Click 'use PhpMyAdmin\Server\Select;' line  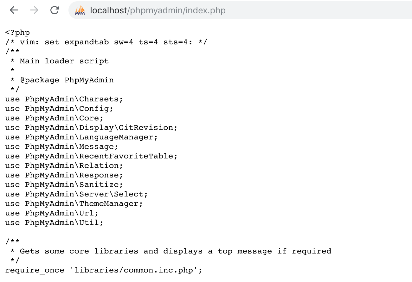click(x=76, y=194)
